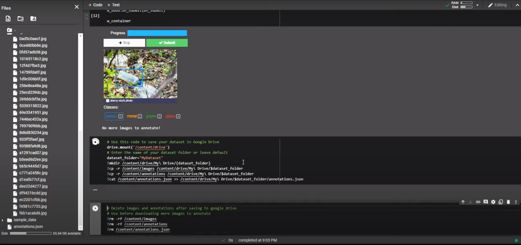Click the blue Progress bar
The width and height of the screenshot is (521, 245).
157,33
